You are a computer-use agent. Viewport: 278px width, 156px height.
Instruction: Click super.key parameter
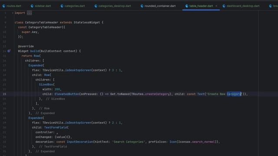coord(30,32)
